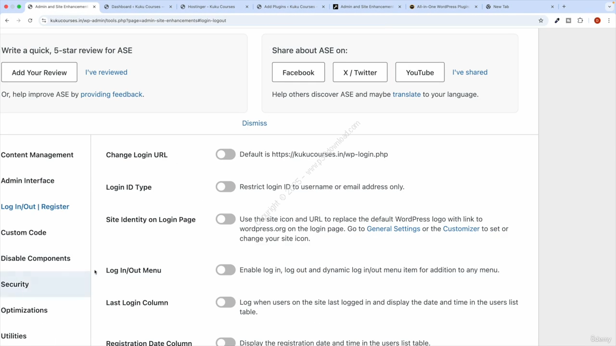Open a new tab with the plus icon
The width and height of the screenshot is (616, 346).
click(564, 7)
